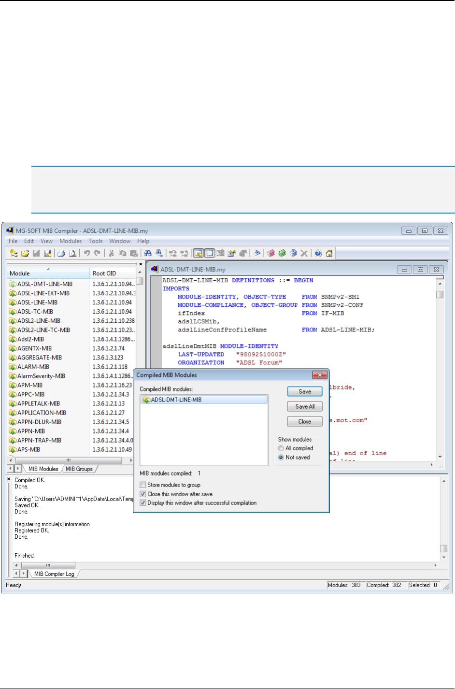Select the ALARM-MIB module row
Viewport: 455px width, 689px height.
coord(33,367)
